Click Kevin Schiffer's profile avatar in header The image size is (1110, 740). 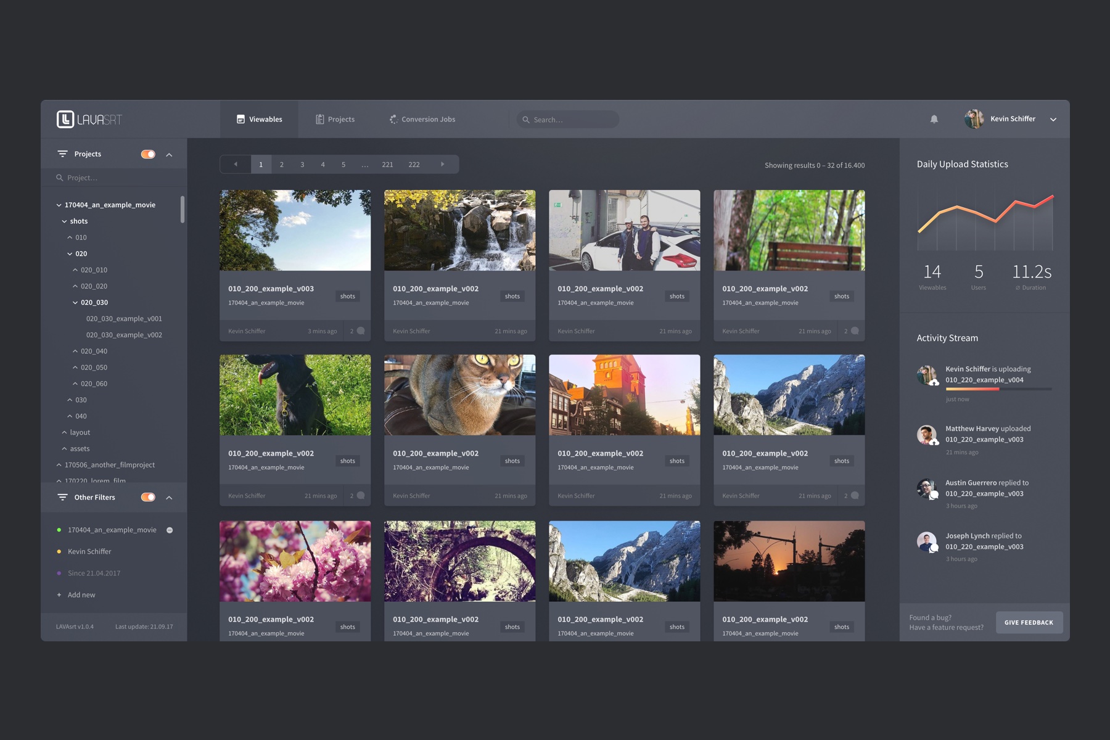tap(974, 119)
